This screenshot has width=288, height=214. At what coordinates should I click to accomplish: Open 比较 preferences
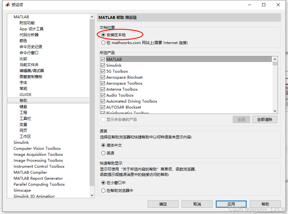point(23,59)
